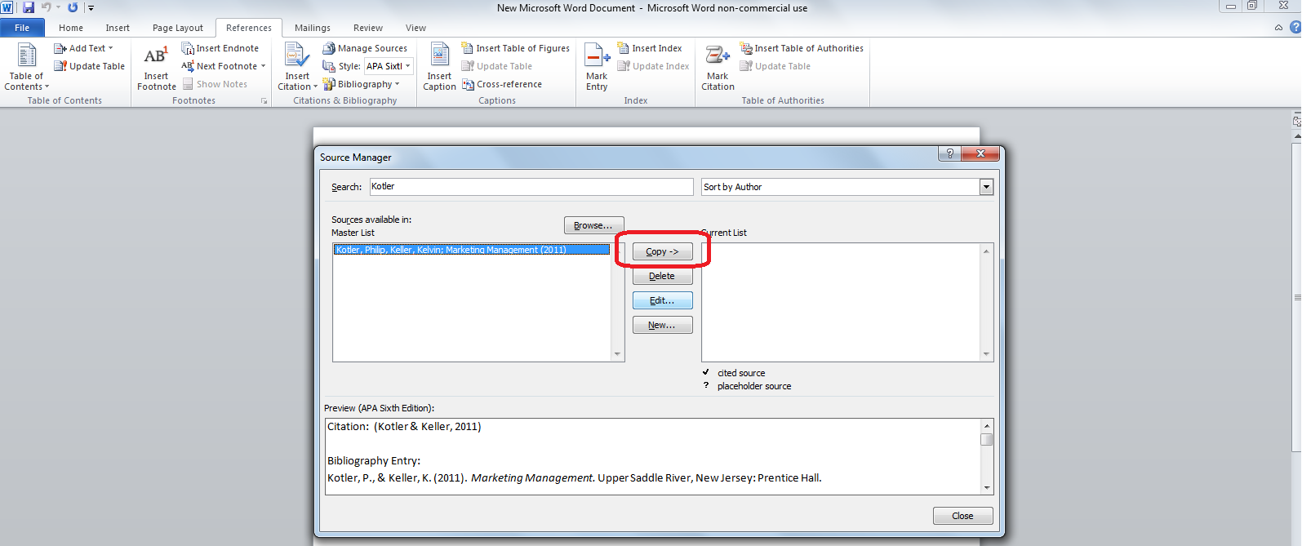Image resolution: width=1302 pixels, height=546 pixels.
Task: Open Manage Sources in the ribbon
Action: click(365, 49)
